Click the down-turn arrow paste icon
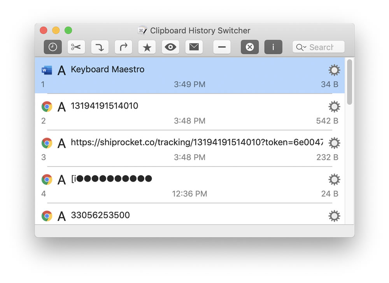 100,47
